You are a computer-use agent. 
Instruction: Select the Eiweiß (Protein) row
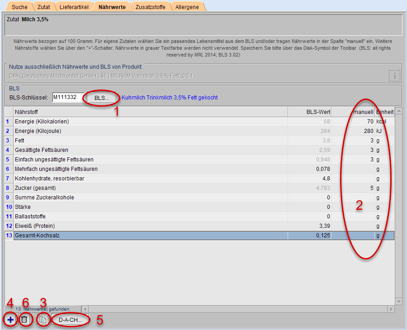click(151, 226)
